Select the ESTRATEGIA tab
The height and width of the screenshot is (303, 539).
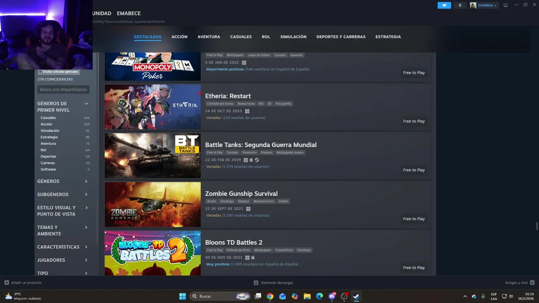pyautogui.click(x=388, y=37)
